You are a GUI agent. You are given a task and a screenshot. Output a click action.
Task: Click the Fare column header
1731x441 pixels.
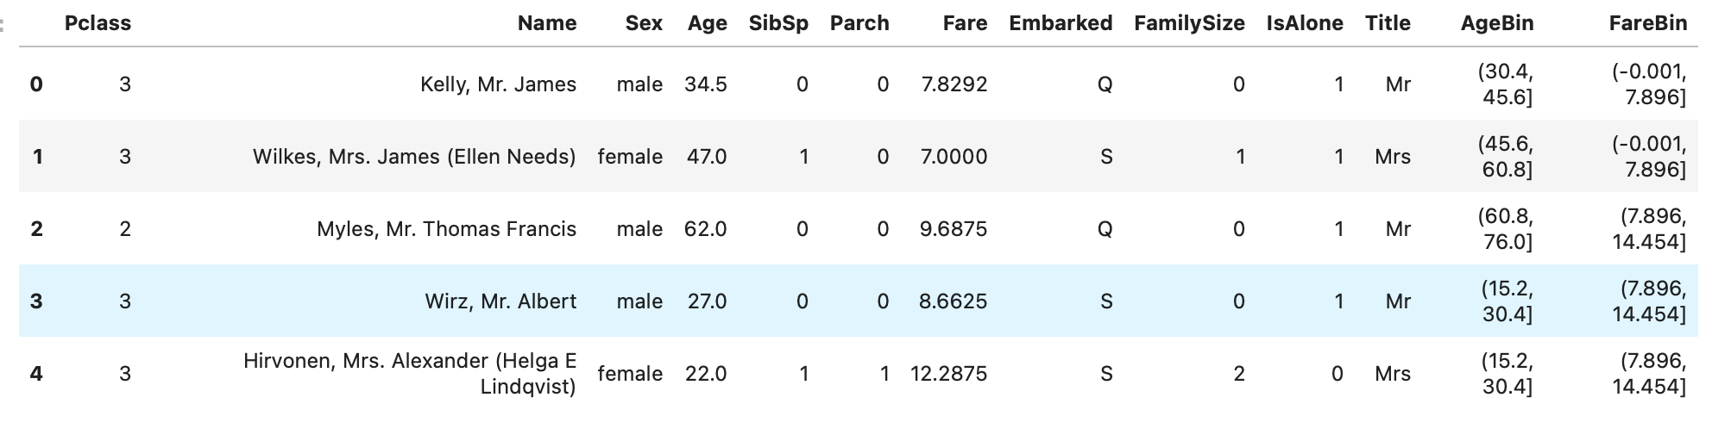click(x=965, y=23)
